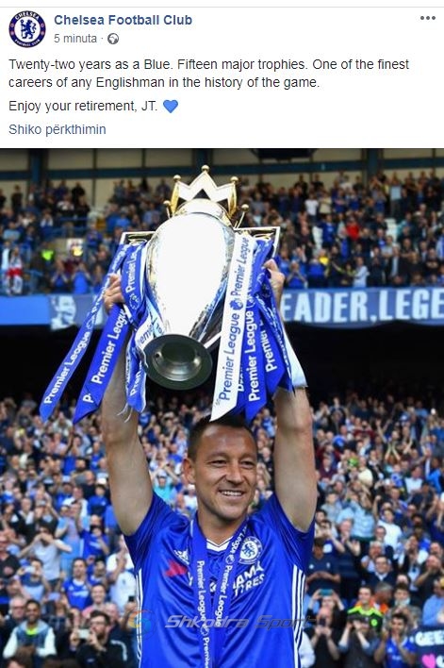444x668 pixels.
Task: Open the "5 minuta" timestamp link
Action: (x=75, y=39)
